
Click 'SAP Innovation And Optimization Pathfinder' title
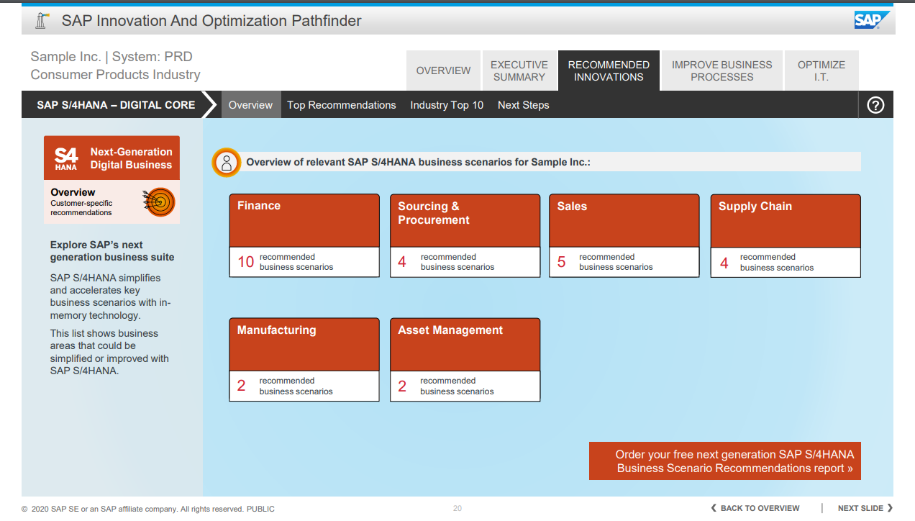[x=211, y=21]
